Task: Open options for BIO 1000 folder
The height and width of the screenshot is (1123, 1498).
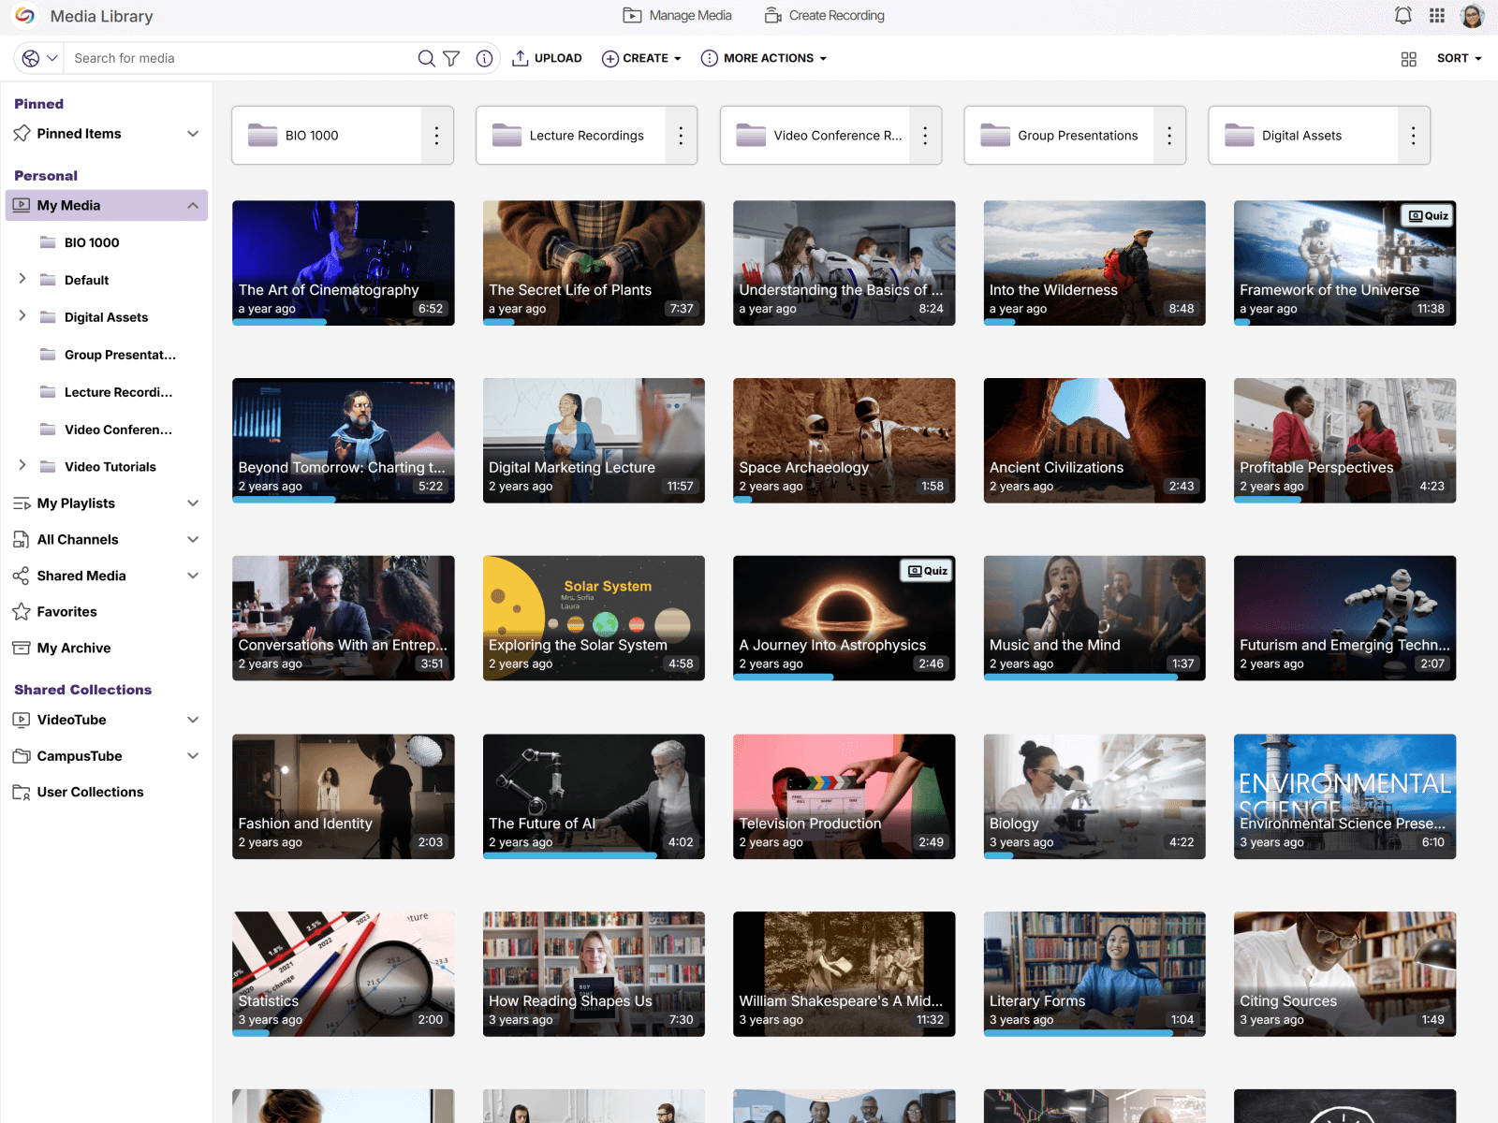Action: coord(436,136)
